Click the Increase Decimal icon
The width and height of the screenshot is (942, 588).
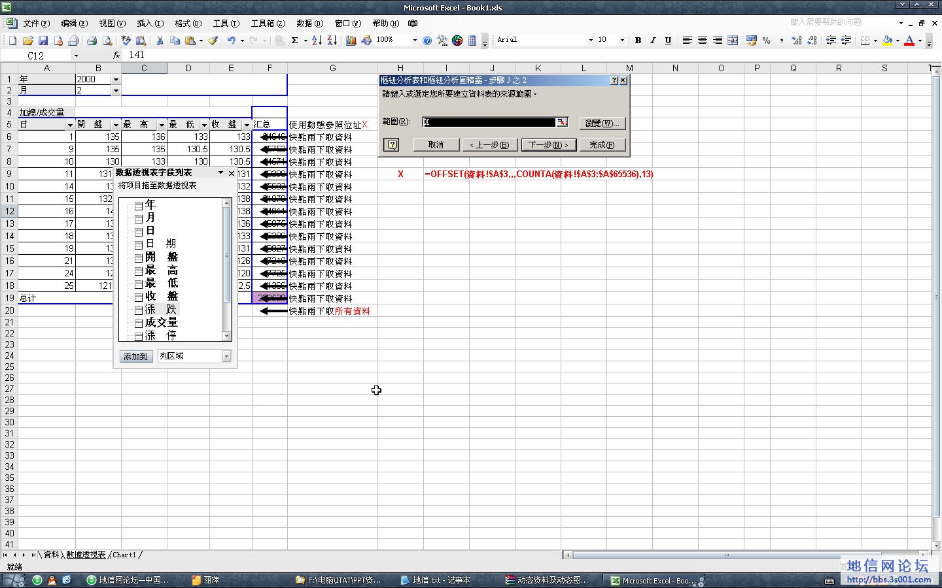pos(797,41)
